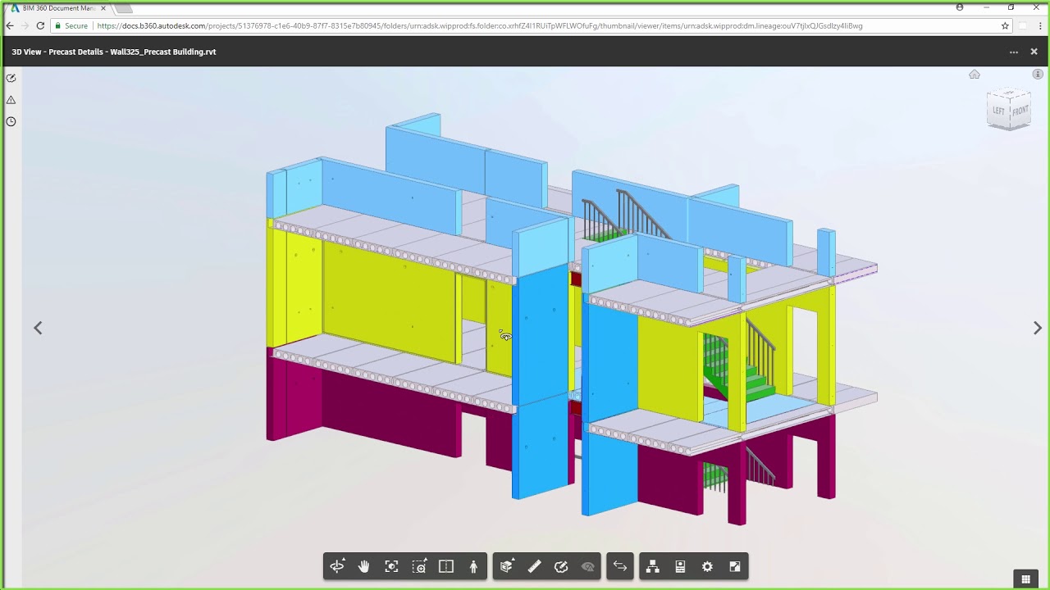Open the markups sidebar icon
Screen dimensions: 1050x590
coord(11,78)
